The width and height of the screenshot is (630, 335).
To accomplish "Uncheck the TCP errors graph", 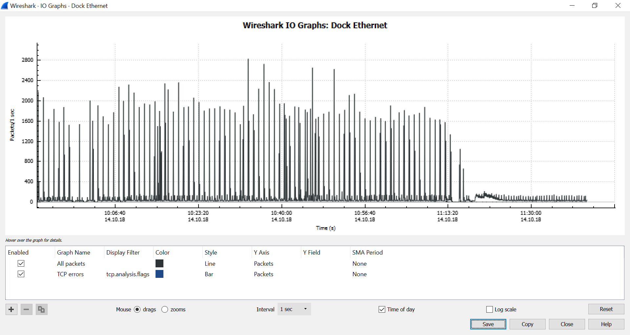I will coord(21,274).
